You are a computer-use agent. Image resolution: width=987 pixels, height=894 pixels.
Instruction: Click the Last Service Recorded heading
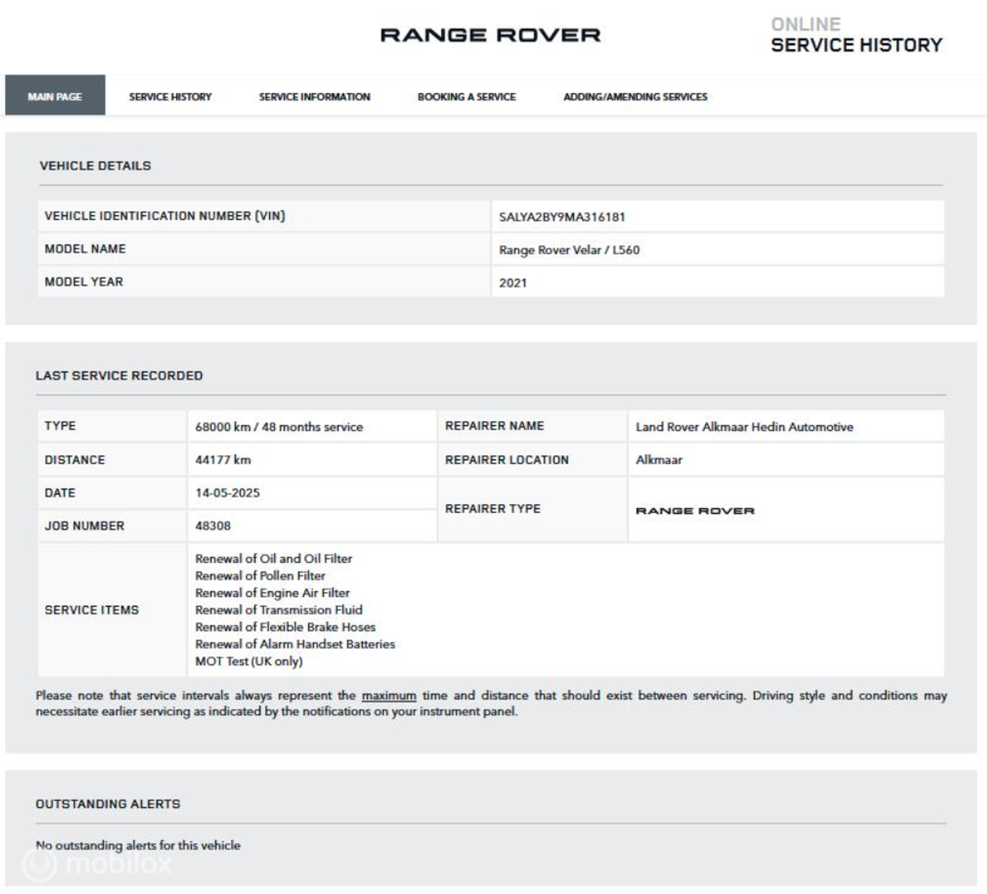[x=119, y=375]
